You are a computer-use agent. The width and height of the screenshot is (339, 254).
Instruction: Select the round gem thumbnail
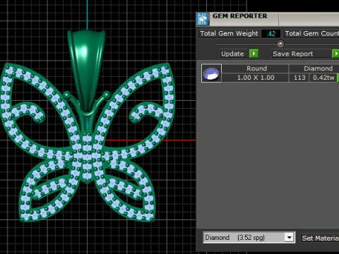coord(211,73)
